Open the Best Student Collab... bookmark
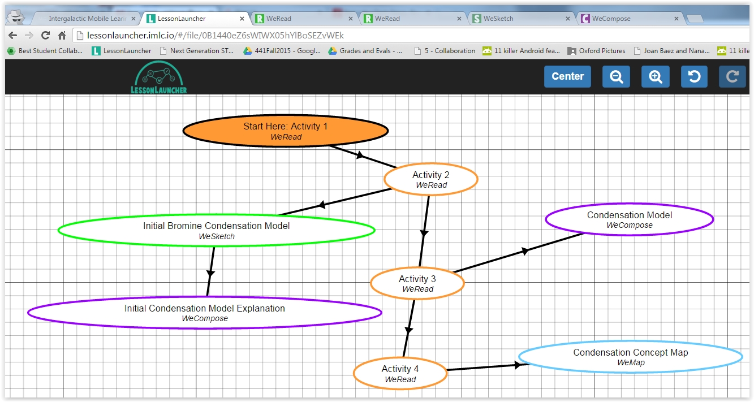Screen dimensions: 754x402 pyautogui.click(x=45, y=51)
